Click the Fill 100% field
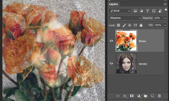Viewport: 169px width, 101px height. (x=158, y=25)
